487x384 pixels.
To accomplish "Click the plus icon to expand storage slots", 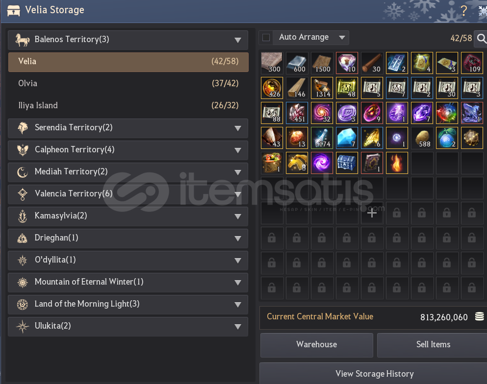I will (372, 213).
